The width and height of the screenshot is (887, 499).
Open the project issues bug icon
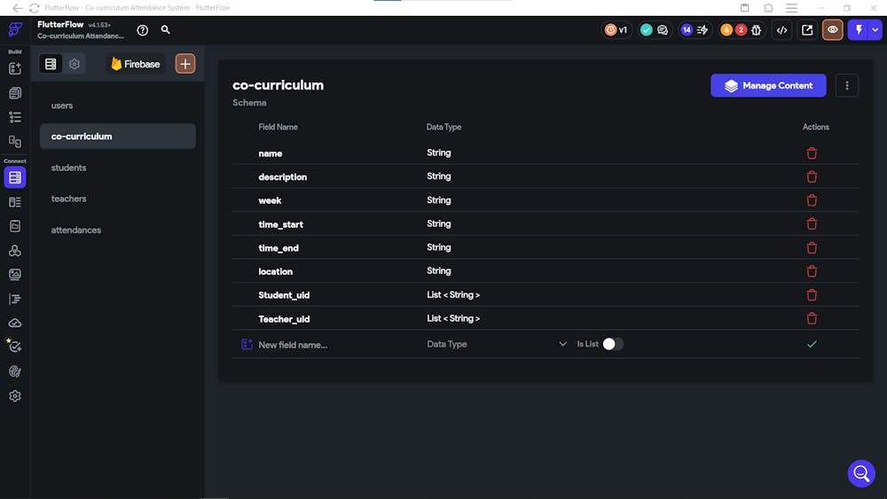pos(757,30)
